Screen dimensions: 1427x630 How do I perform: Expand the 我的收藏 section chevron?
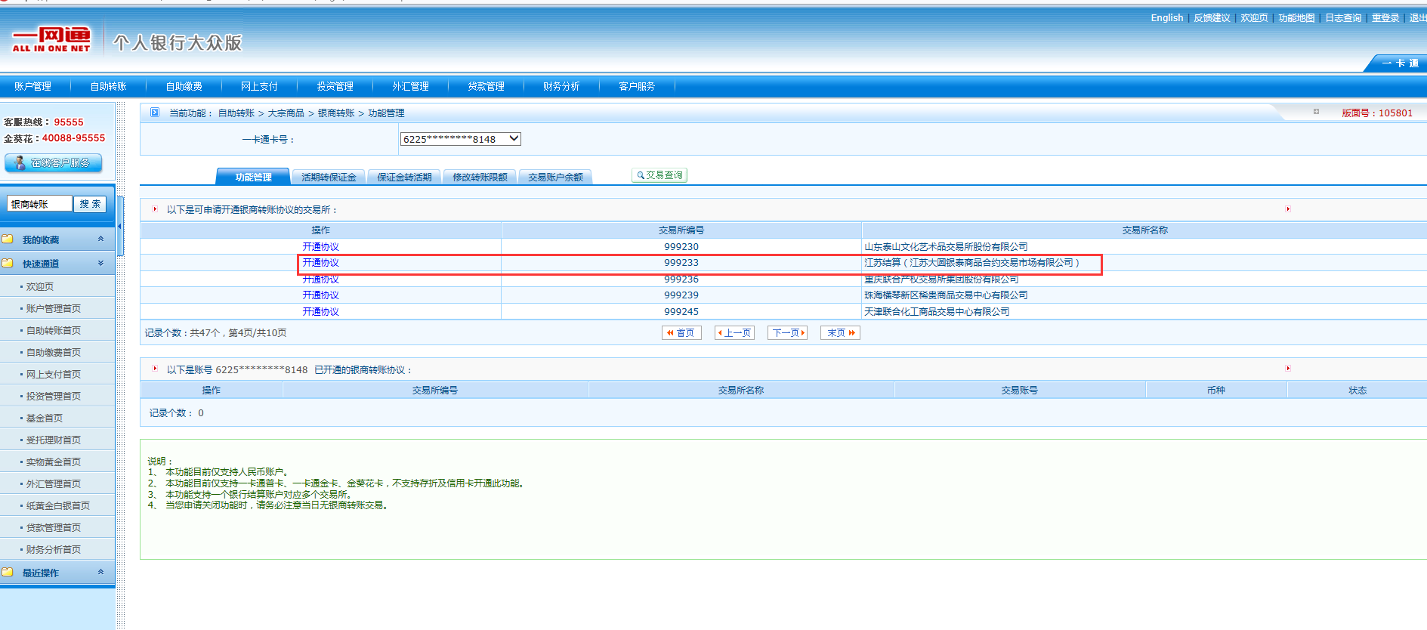(x=100, y=239)
